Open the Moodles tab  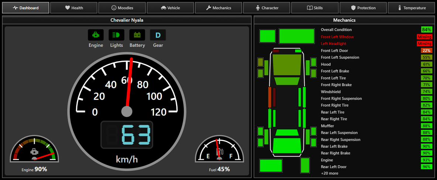click(122, 8)
